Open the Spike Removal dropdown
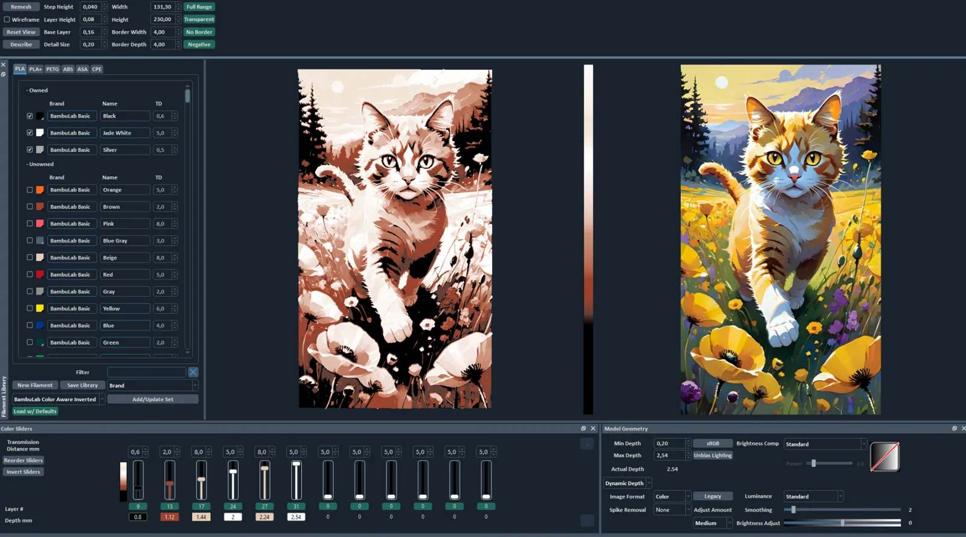The height and width of the screenshot is (537, 966). click(672, 510)
